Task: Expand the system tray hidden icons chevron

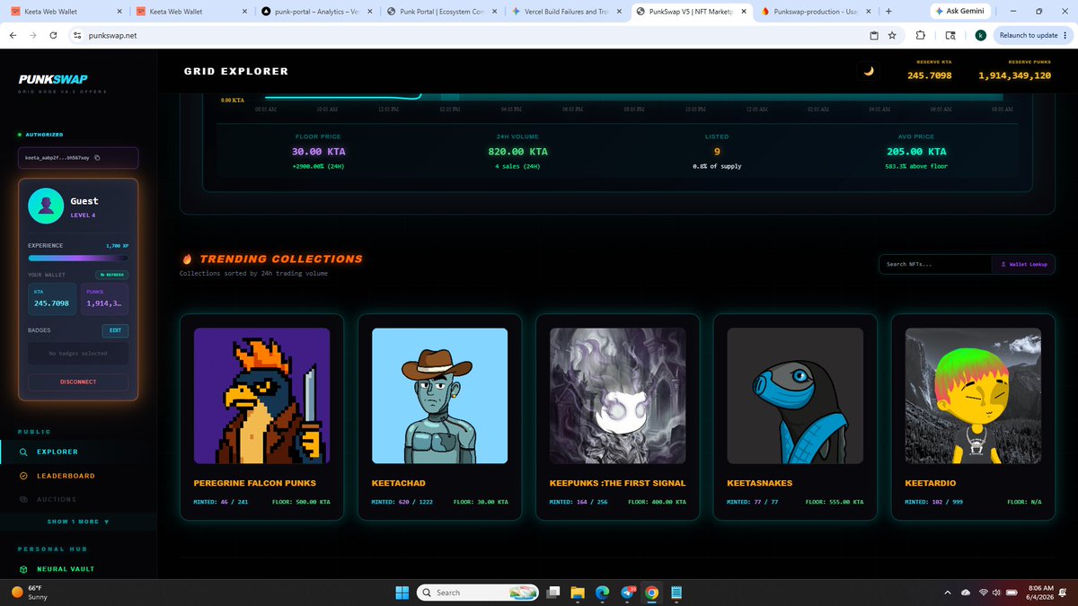Action: [948, 593]
